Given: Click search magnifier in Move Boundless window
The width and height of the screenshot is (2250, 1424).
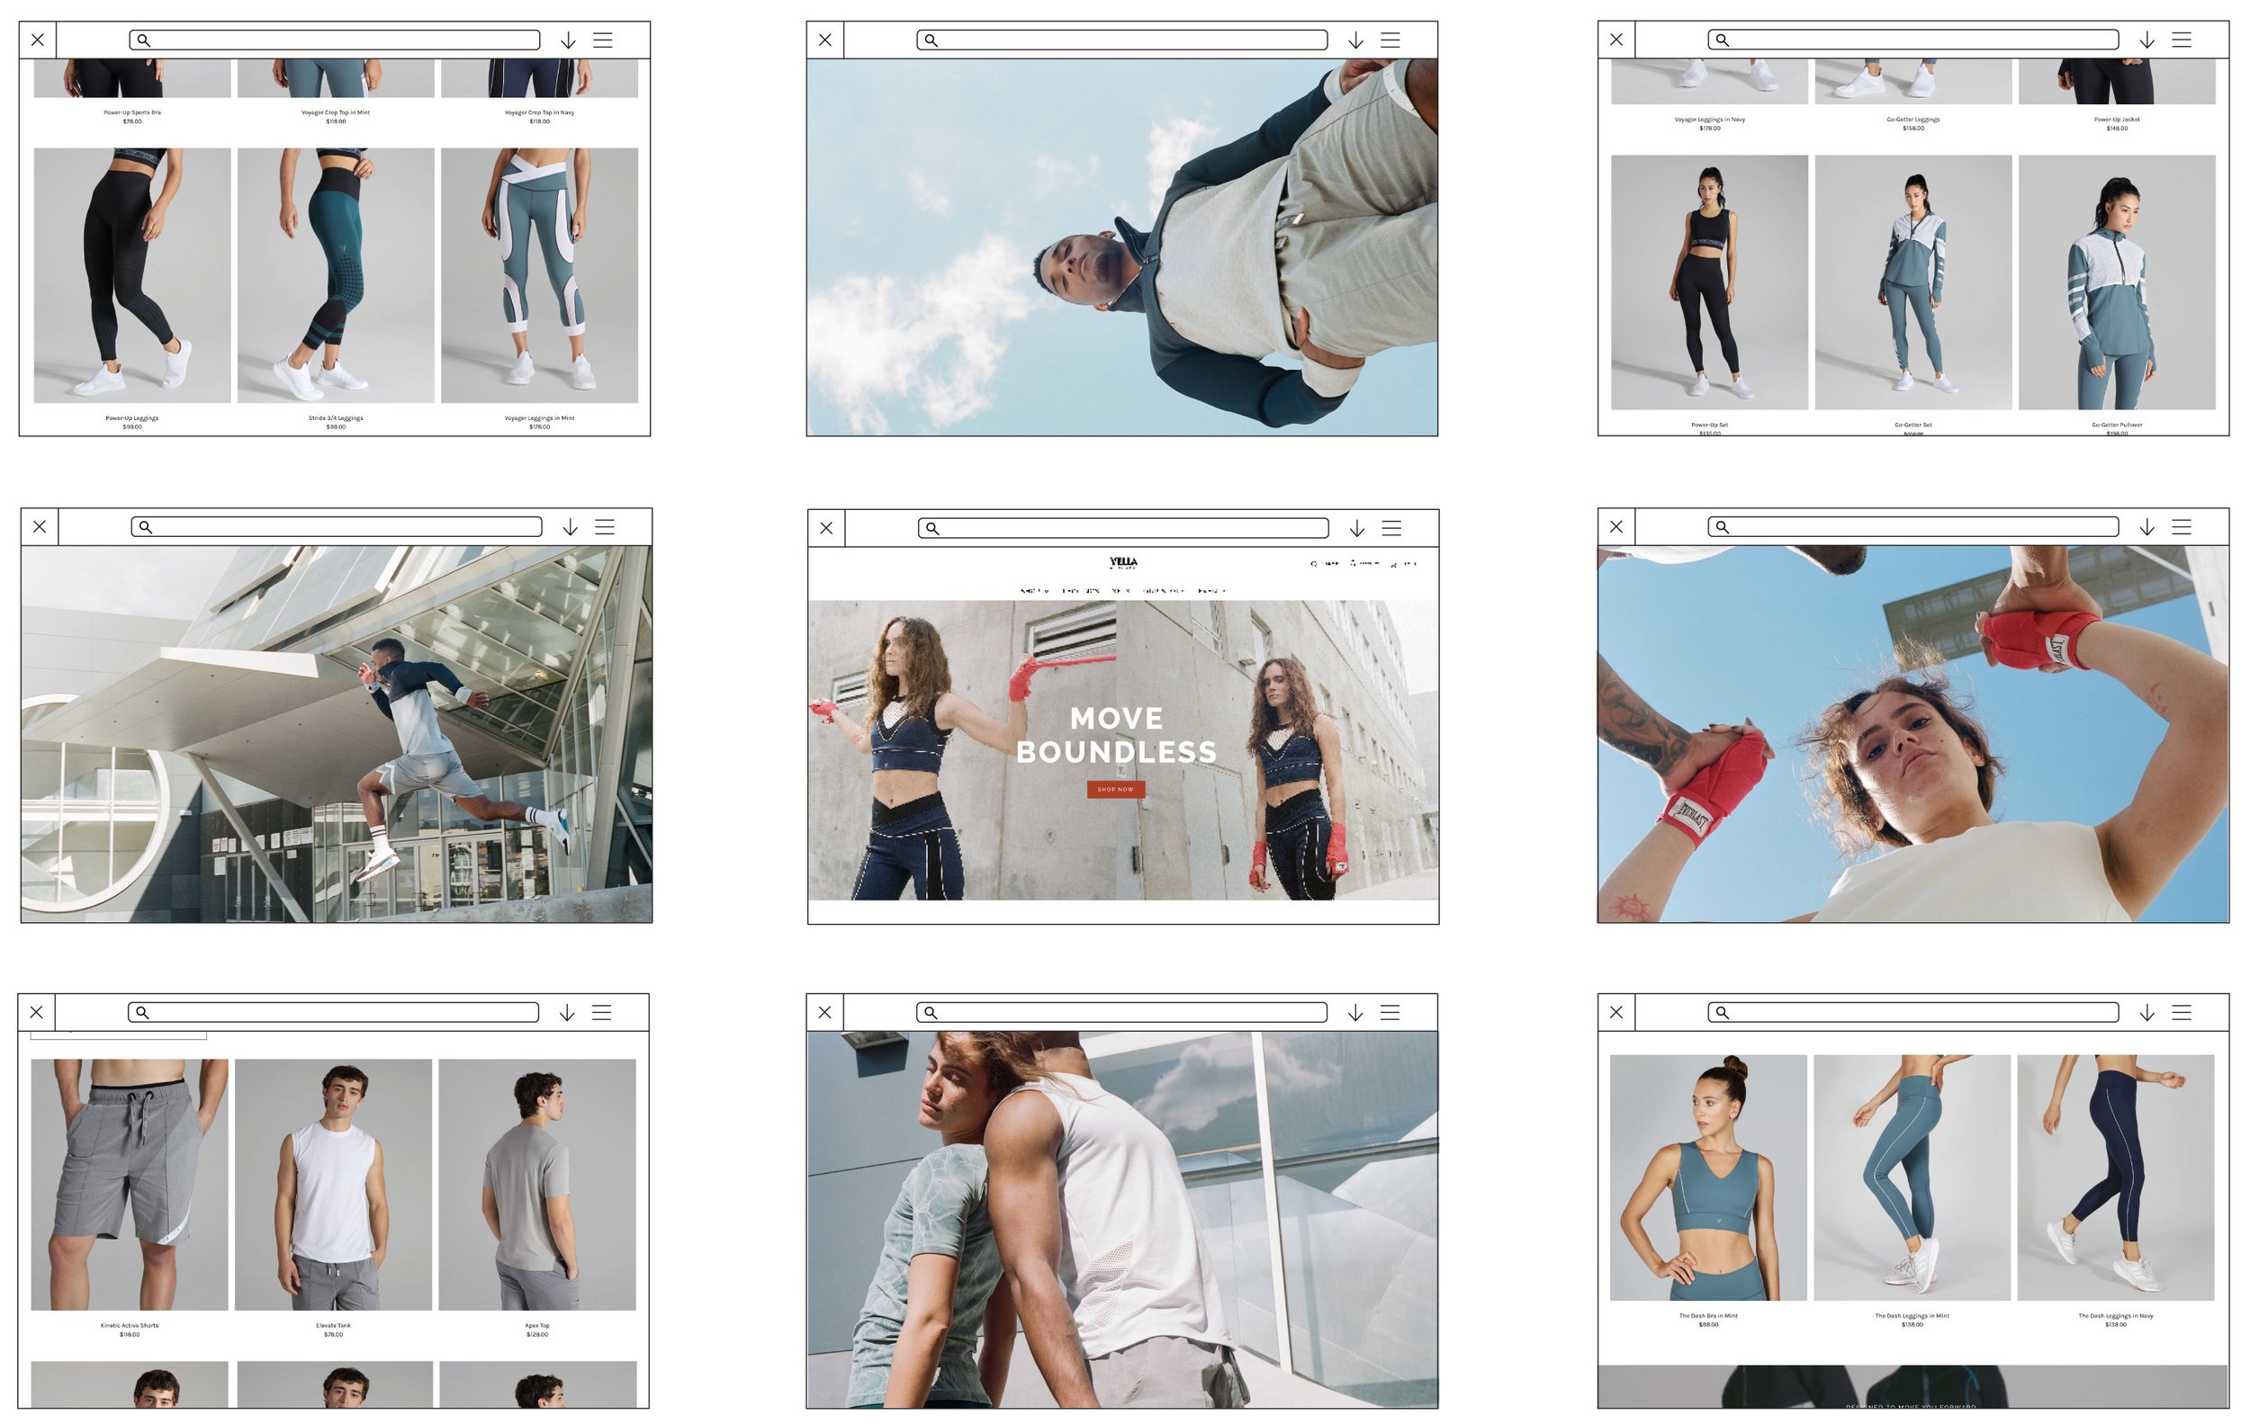Looking at the screenshot, I should pyautogui.click(x=931, y=529).
